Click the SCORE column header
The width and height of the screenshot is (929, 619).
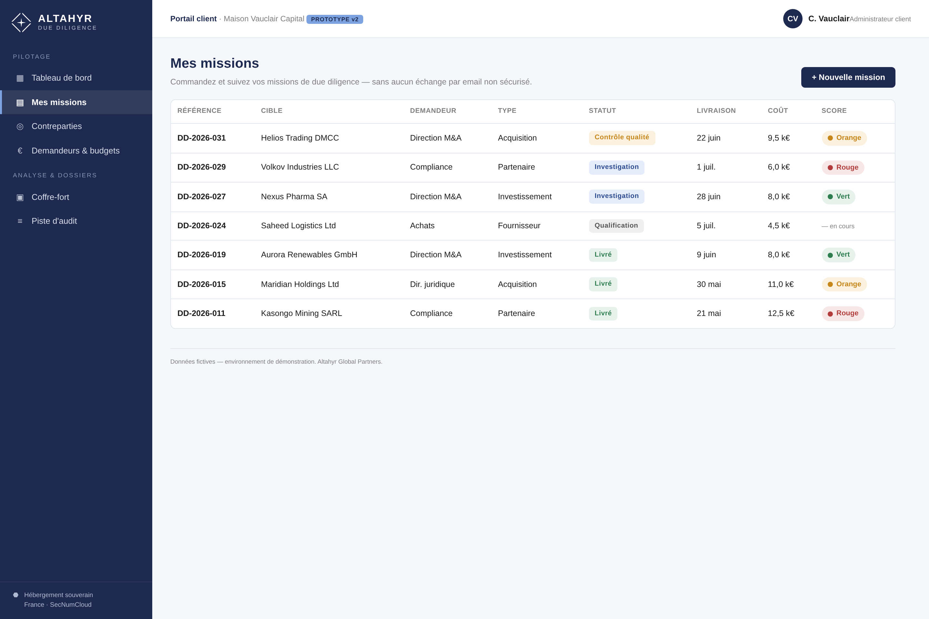[834, 111]
